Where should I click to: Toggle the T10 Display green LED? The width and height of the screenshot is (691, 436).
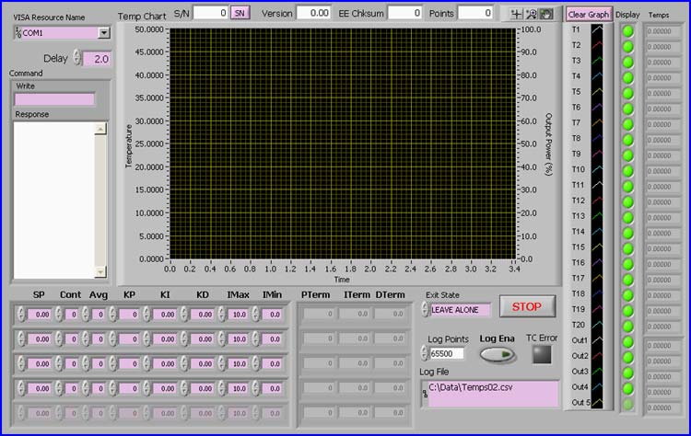628,170
